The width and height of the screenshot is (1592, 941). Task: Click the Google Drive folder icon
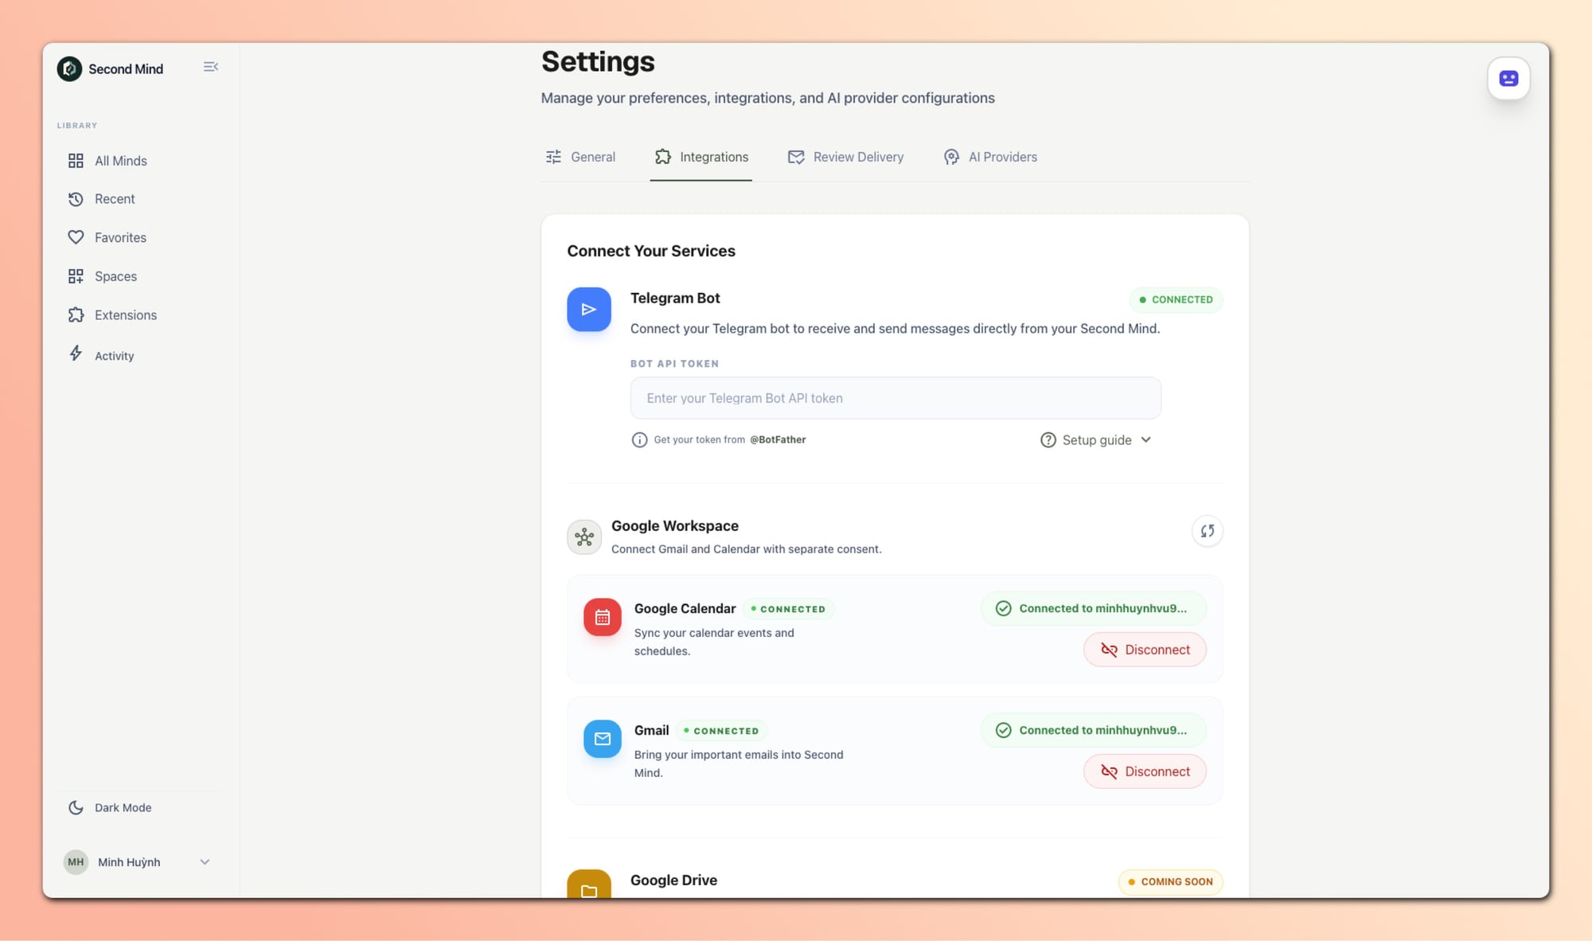click(x=589, y=885)
